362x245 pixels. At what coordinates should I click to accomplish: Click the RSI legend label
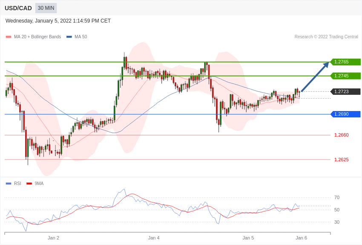(17, 183)
